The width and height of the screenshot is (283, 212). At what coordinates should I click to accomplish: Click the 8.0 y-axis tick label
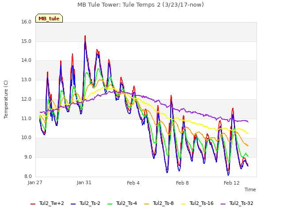point(28,176)
